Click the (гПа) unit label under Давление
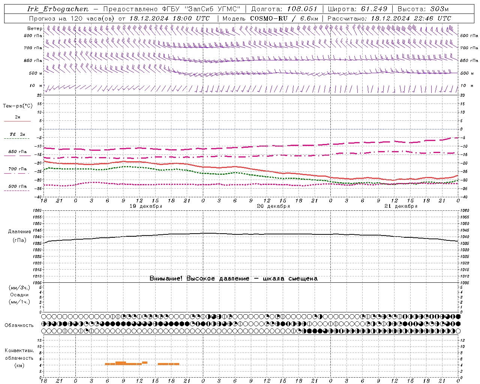This screenshot has height=384, width=480. pyautogui.click(x=19, y=240)
